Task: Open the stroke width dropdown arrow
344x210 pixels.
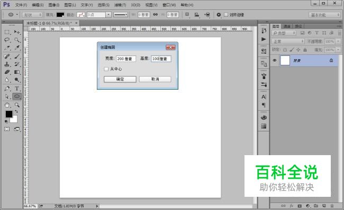Action: tap(108, 15)
